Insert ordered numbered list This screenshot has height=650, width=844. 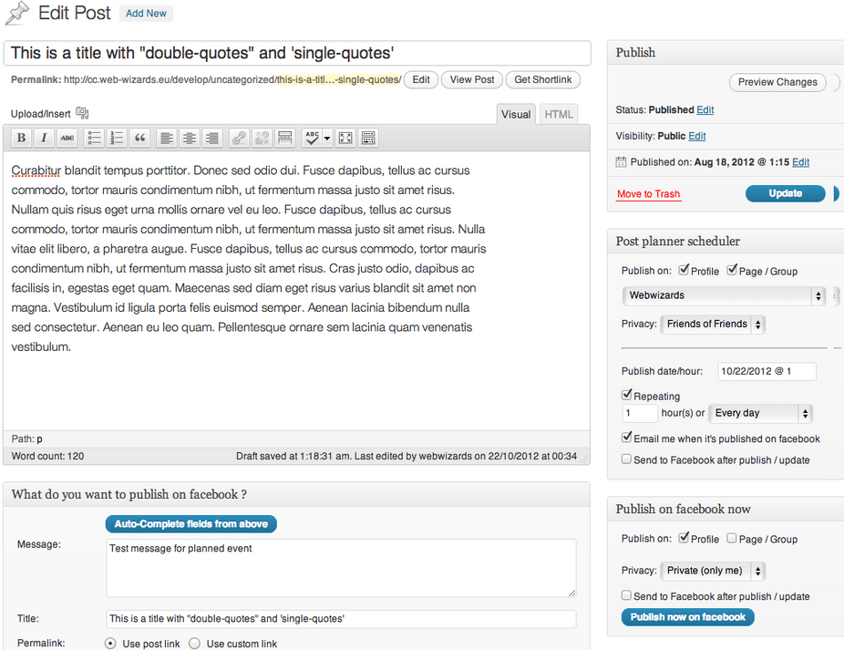coord(117,138)
